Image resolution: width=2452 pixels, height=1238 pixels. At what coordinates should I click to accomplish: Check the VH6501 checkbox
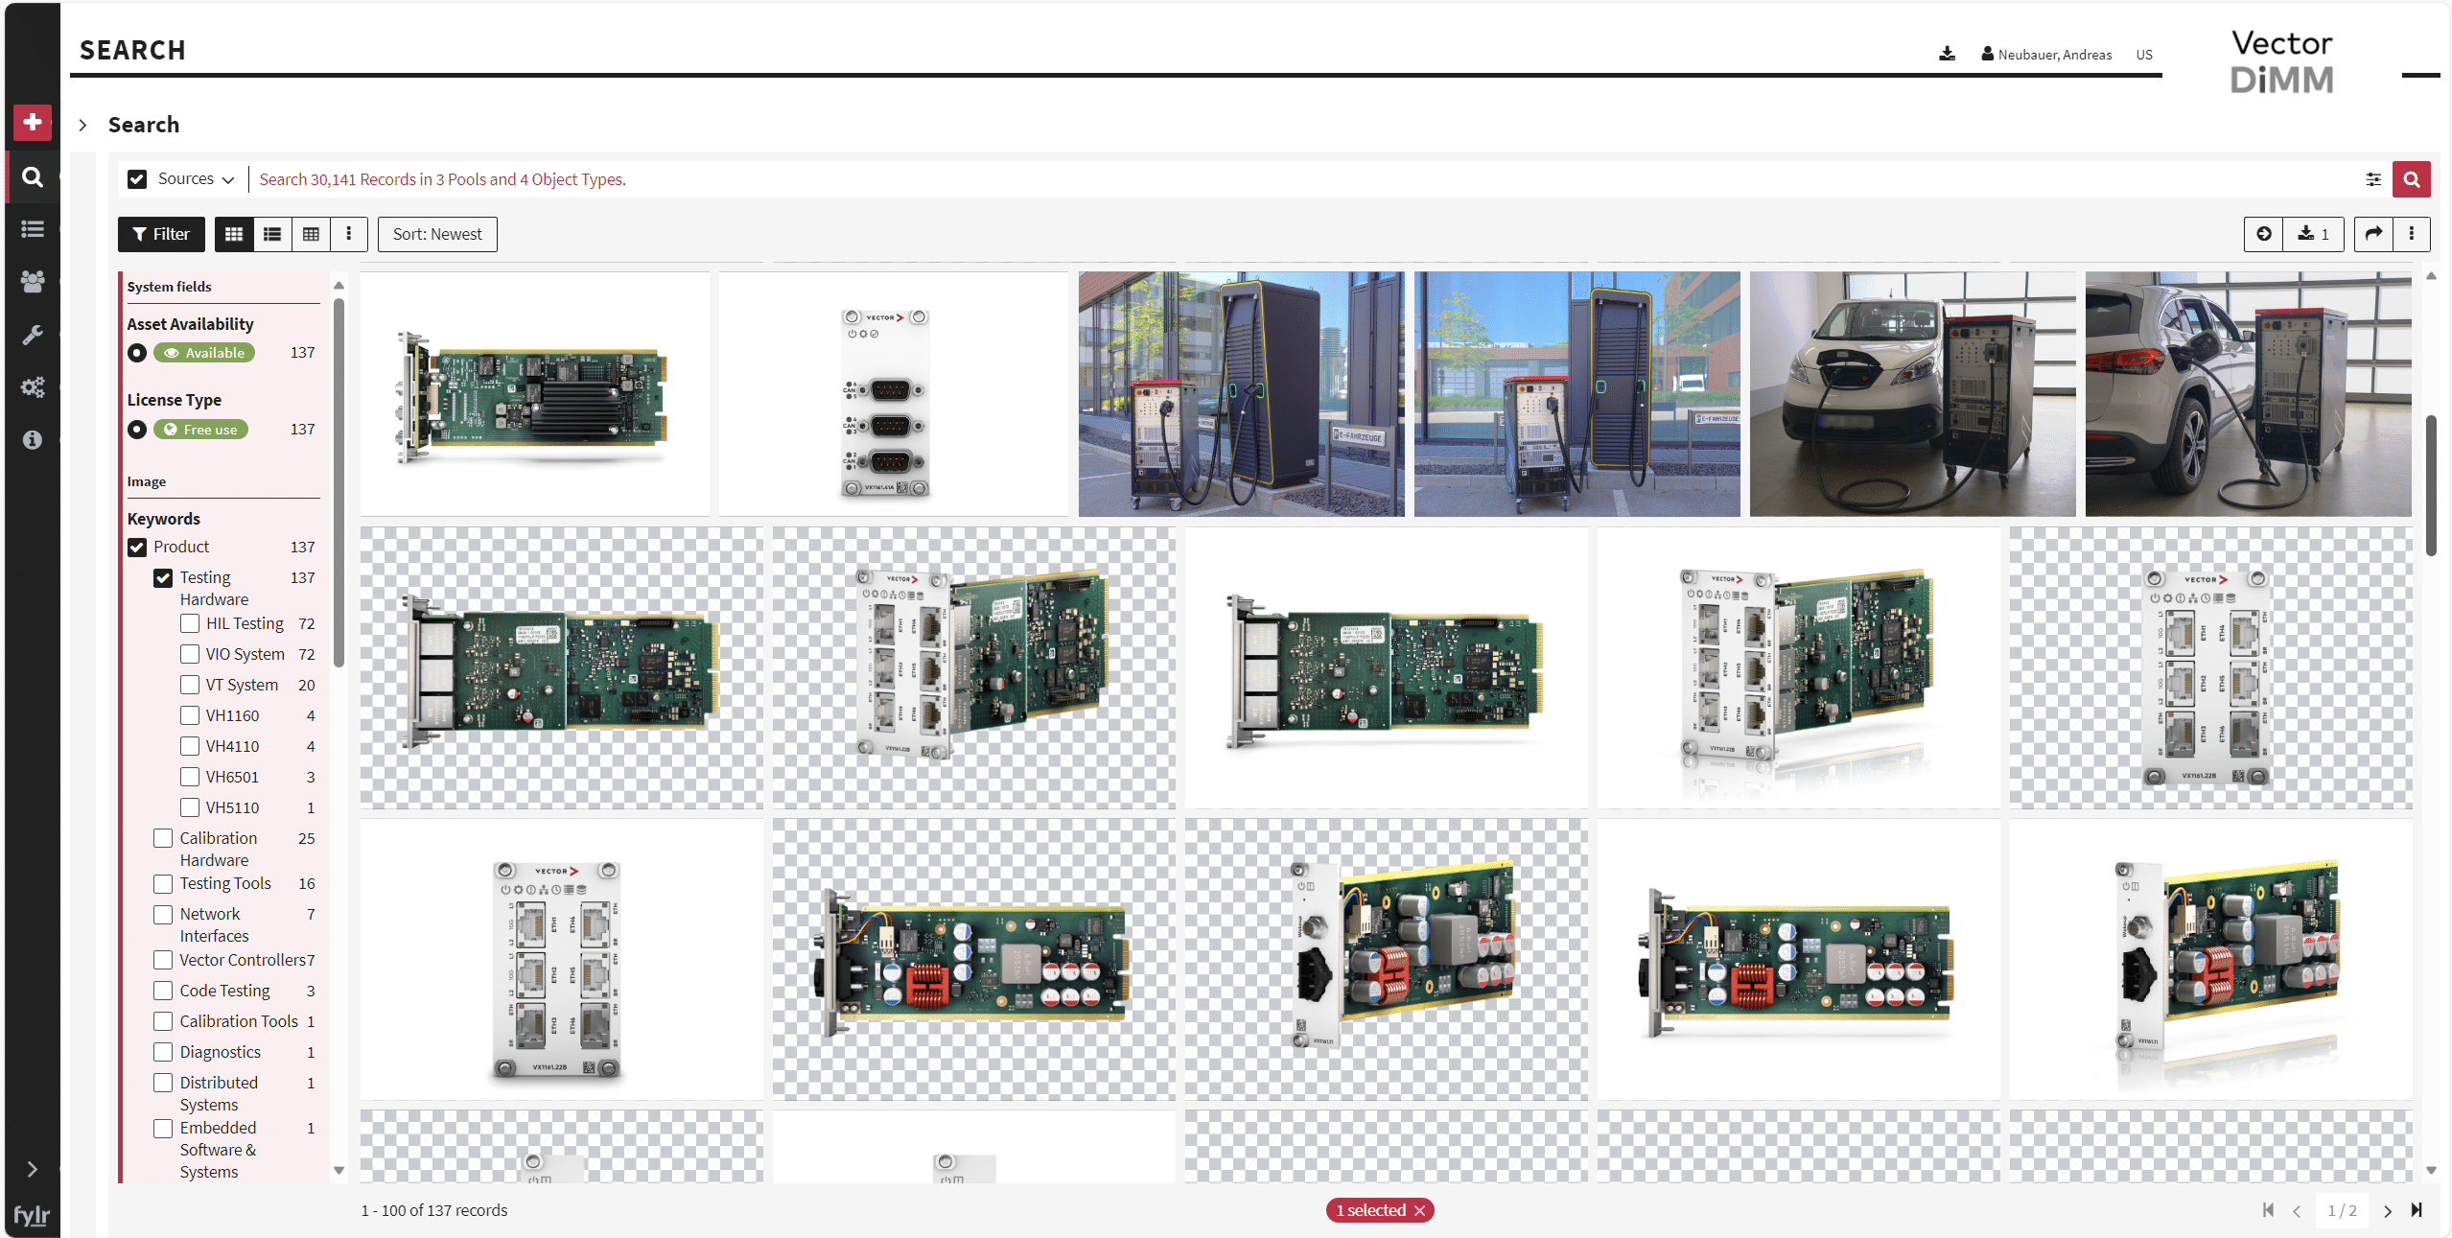pos(190,777)
